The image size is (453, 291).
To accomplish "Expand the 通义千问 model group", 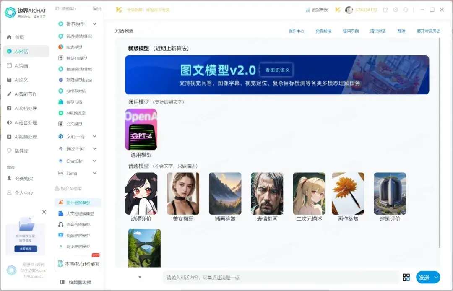I will click(x=94, y=149).
